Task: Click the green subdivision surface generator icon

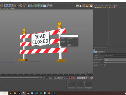Action: (x=35, y=6)
